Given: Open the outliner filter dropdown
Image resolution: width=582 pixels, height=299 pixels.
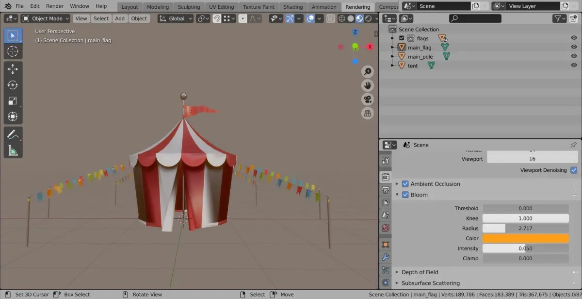Looking at the screenshot, I should point(560,18).
